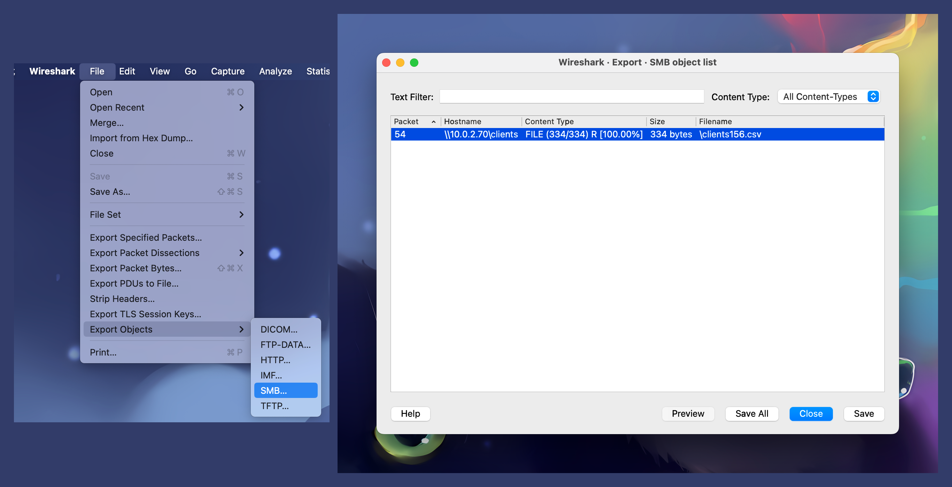This screenshot has width=952, height=487.
Task: Open the File menu in menu bar
Action: tap(97, 71)
